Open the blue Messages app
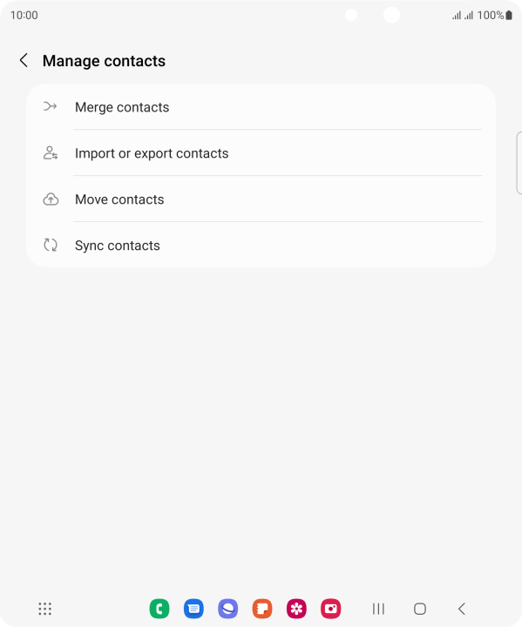 click(193, 609)
